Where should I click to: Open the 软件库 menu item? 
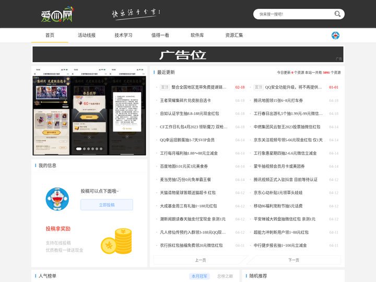click(197, 36)
